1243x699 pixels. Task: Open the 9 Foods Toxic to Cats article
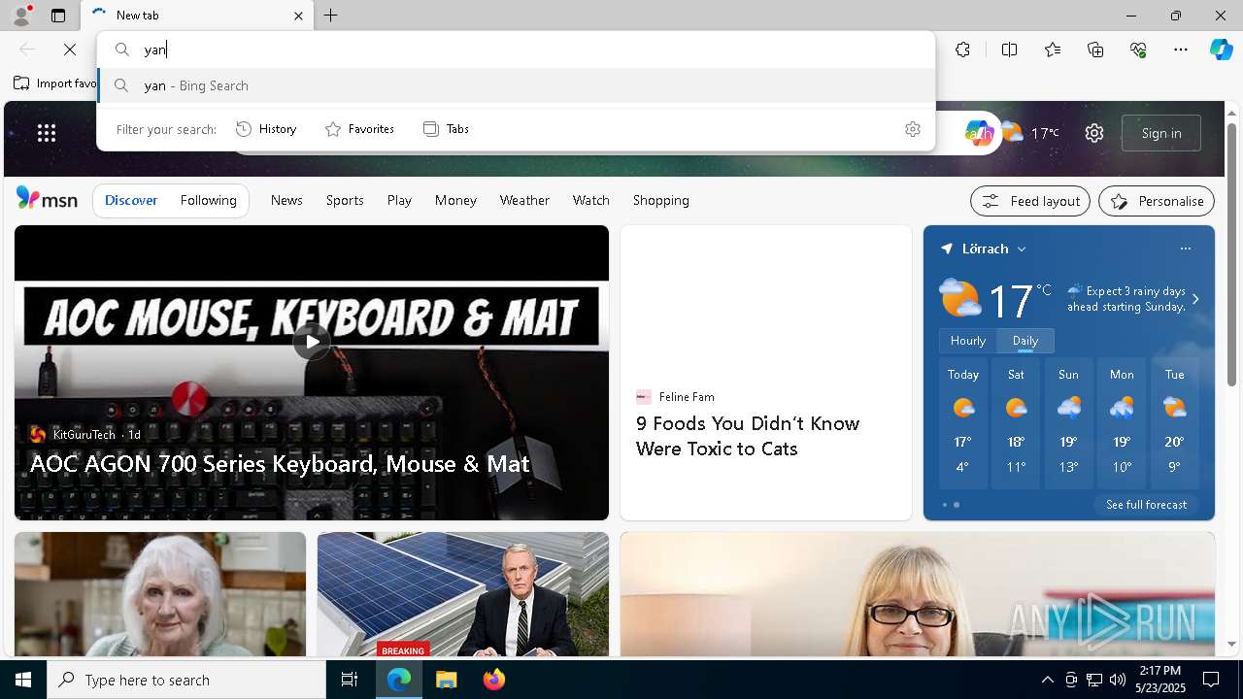[x=748, y=436]
